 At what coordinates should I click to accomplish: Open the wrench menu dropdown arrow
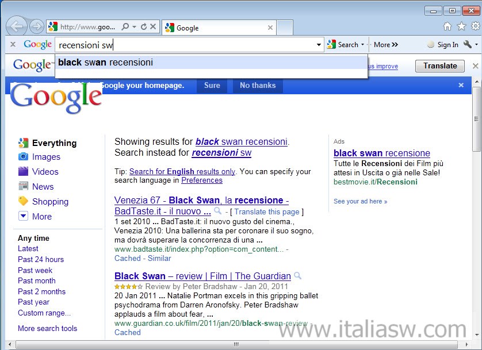tap(476, 44)
